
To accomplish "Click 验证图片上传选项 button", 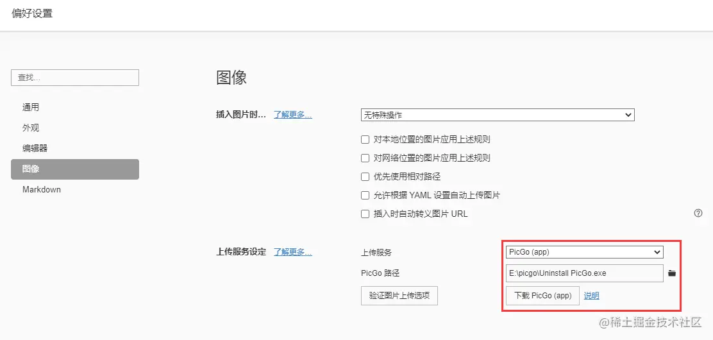I will (x=399, y=295).
